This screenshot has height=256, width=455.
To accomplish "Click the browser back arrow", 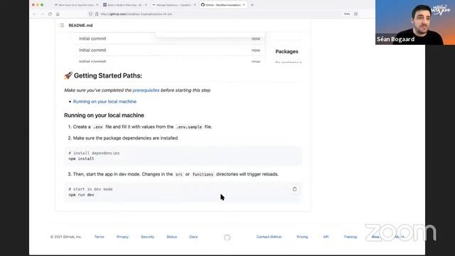I will coord(34,14).
